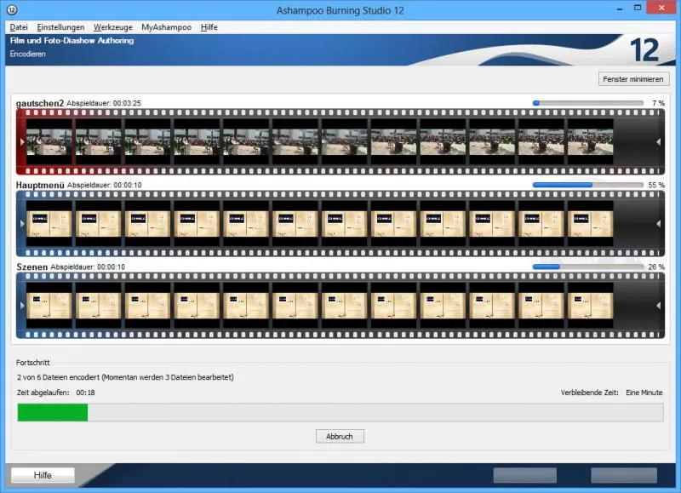This screenshot has height=493, width=681.
Task: Select last frame thumbnail in Szenen strip
Action: tap(590, 306)
